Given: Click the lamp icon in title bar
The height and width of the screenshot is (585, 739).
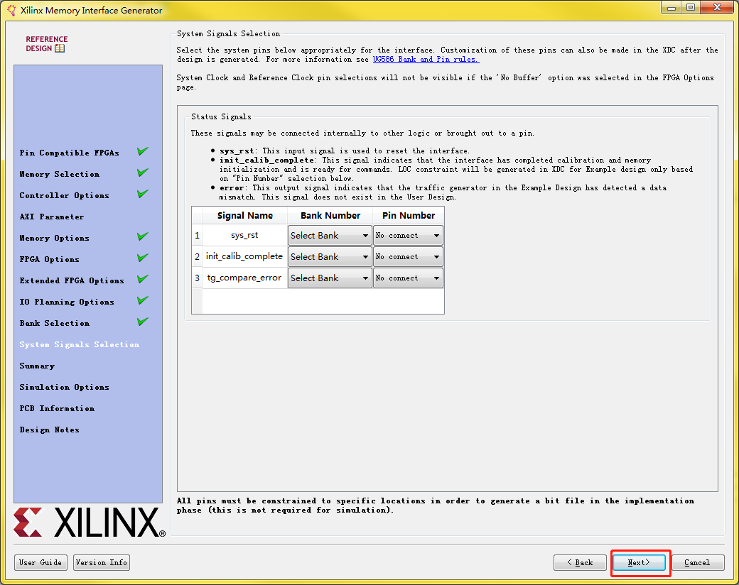Looking at the screenshot, I should (x=10, y=10).
